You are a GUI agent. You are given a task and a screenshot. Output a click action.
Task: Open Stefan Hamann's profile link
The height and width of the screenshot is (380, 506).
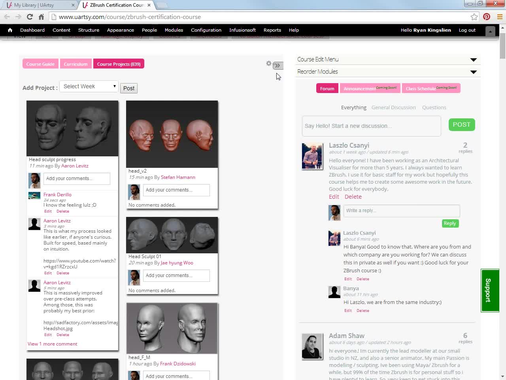[178, 177]
